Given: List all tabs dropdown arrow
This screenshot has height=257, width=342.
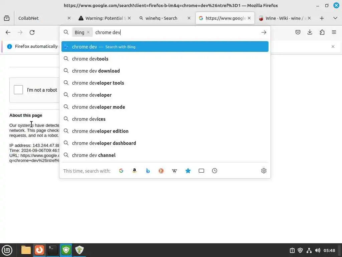Looking at the screenshot, I should pos(335,18).
